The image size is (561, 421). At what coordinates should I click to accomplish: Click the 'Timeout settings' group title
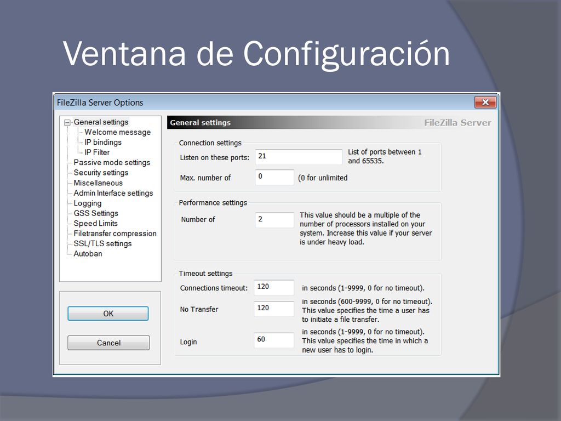(x=205, y=273)
